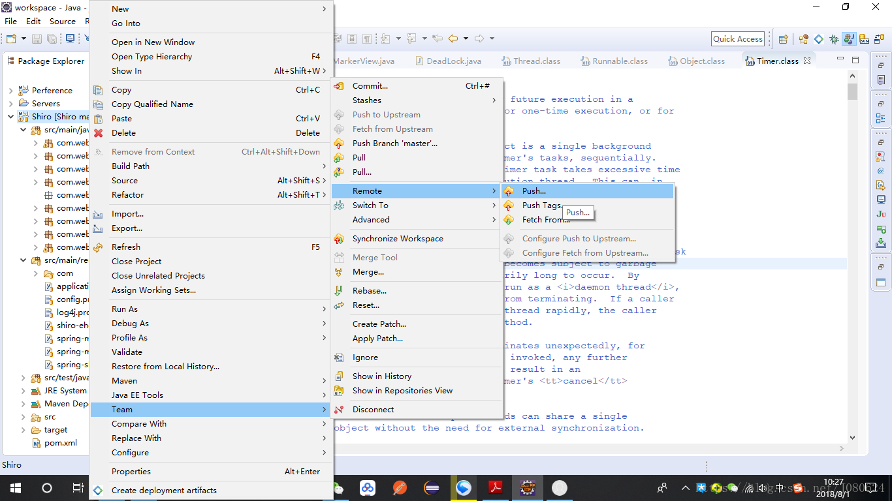Screen dimensions: 892x501
Task: Open the Back history dropdown arrow
Action: 466,39
